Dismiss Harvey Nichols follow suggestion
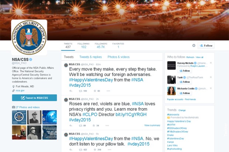Image resolution: width=229 pixels, height=152 pixels. point(211,63)
